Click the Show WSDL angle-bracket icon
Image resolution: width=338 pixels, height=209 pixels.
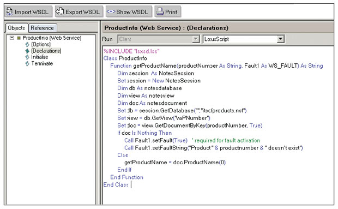click(x=111, y=11)
